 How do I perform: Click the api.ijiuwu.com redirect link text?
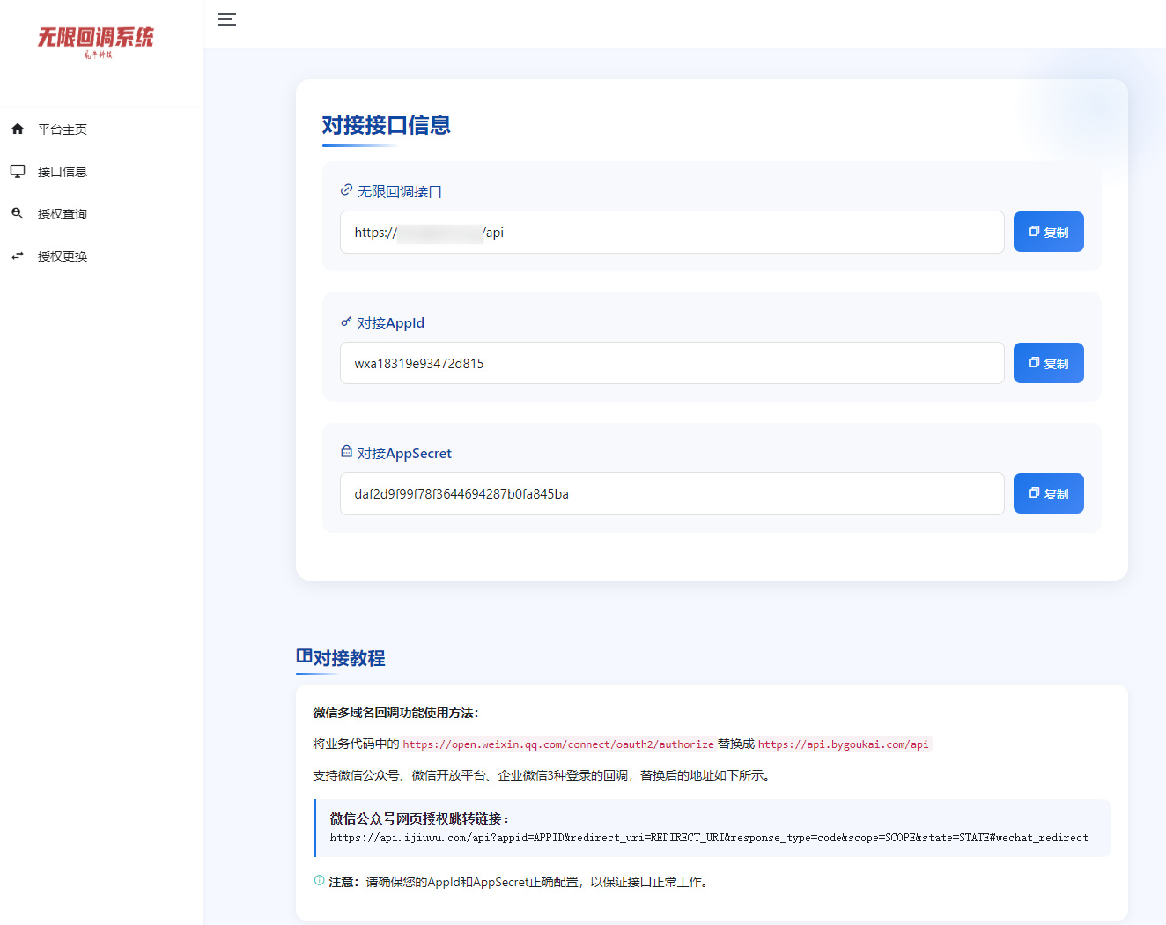[709, 838]
